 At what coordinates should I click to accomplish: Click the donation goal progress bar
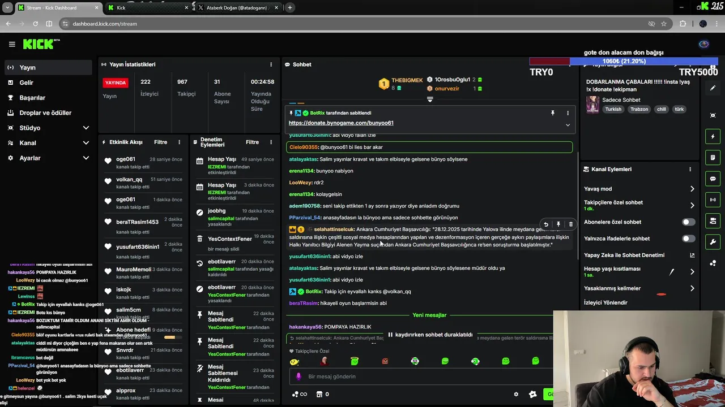pos(624,61)
